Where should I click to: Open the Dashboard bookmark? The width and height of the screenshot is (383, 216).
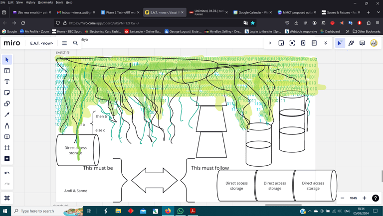click(x=330, y=31)
